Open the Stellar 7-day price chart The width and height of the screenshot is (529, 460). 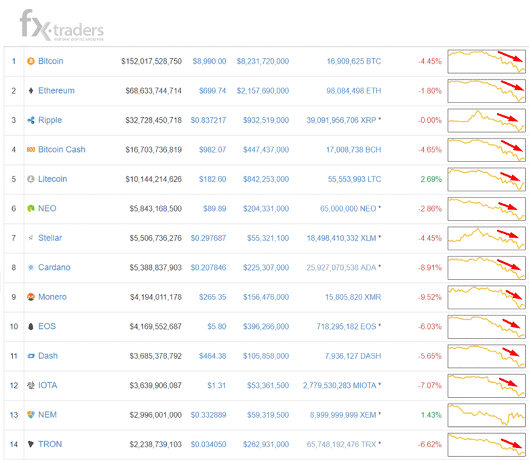click(486, 238)
